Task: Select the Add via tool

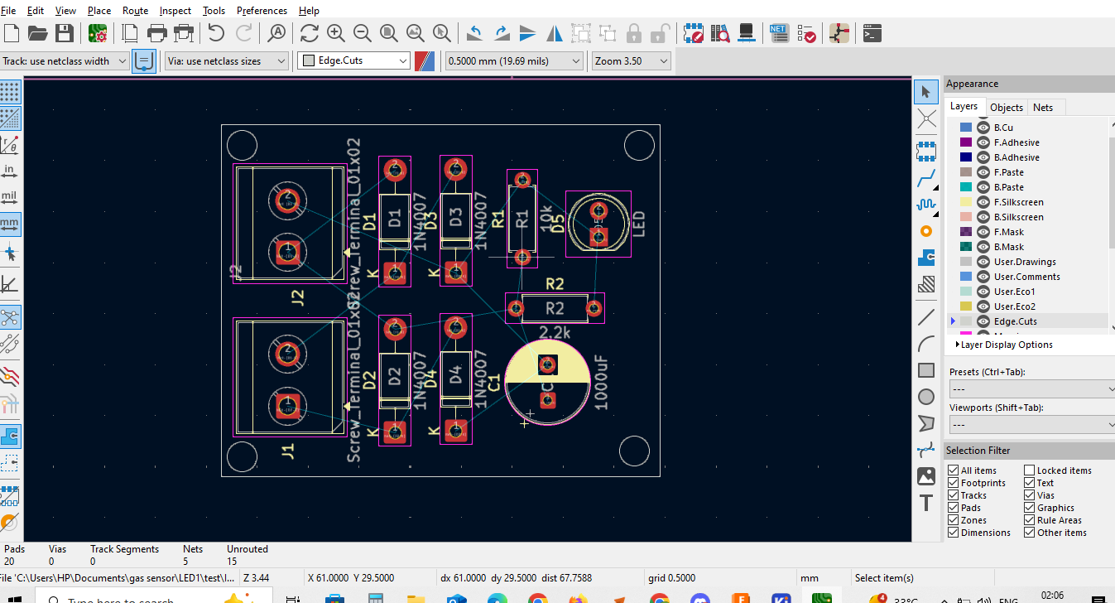Action: (926, 231)
